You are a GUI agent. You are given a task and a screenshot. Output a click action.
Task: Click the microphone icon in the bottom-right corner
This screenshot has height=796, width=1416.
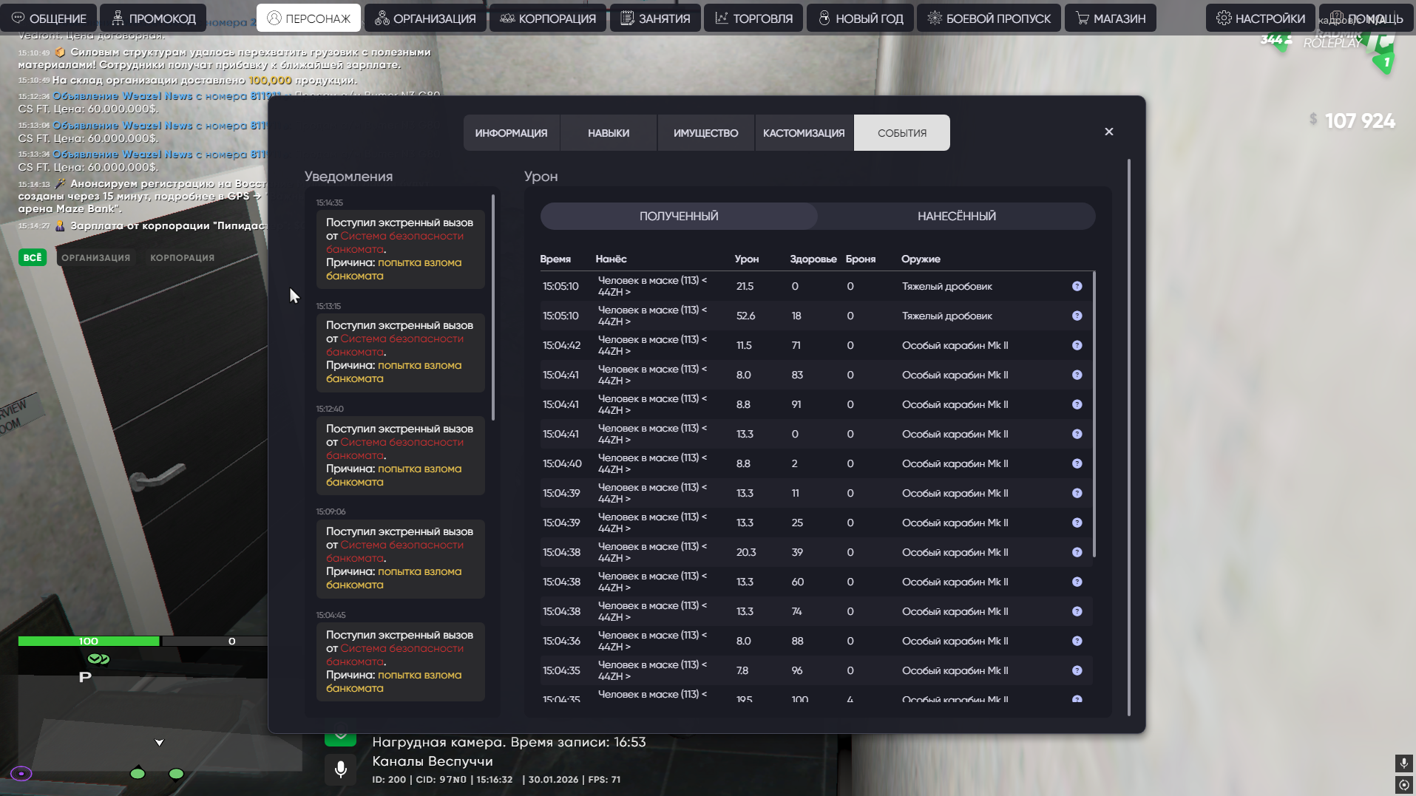click(1403, 762)
